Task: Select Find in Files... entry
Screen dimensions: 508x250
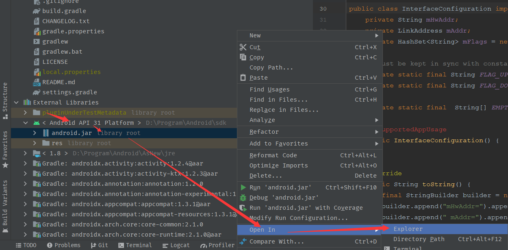Action: point(309,100)
